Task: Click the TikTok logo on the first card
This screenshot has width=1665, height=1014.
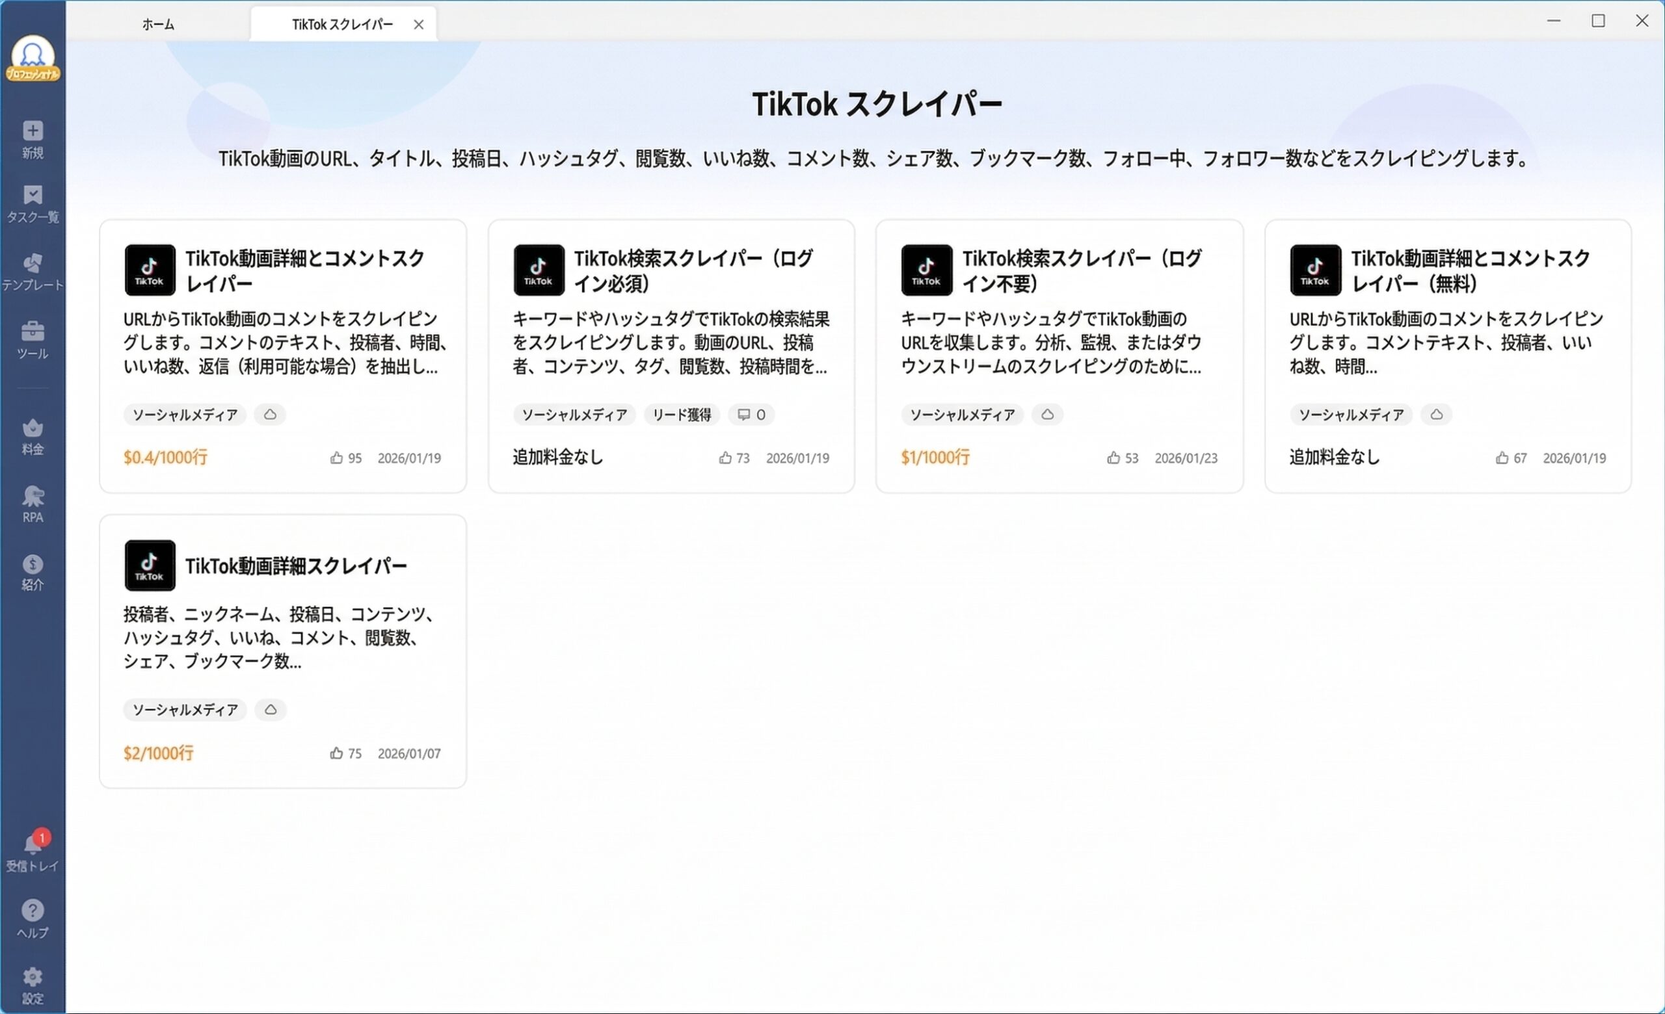Action: [150, 269]
